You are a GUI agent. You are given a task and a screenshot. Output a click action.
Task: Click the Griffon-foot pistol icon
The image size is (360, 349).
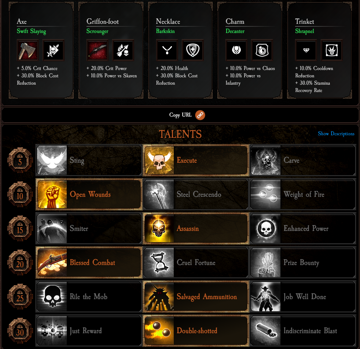(98, 50)
